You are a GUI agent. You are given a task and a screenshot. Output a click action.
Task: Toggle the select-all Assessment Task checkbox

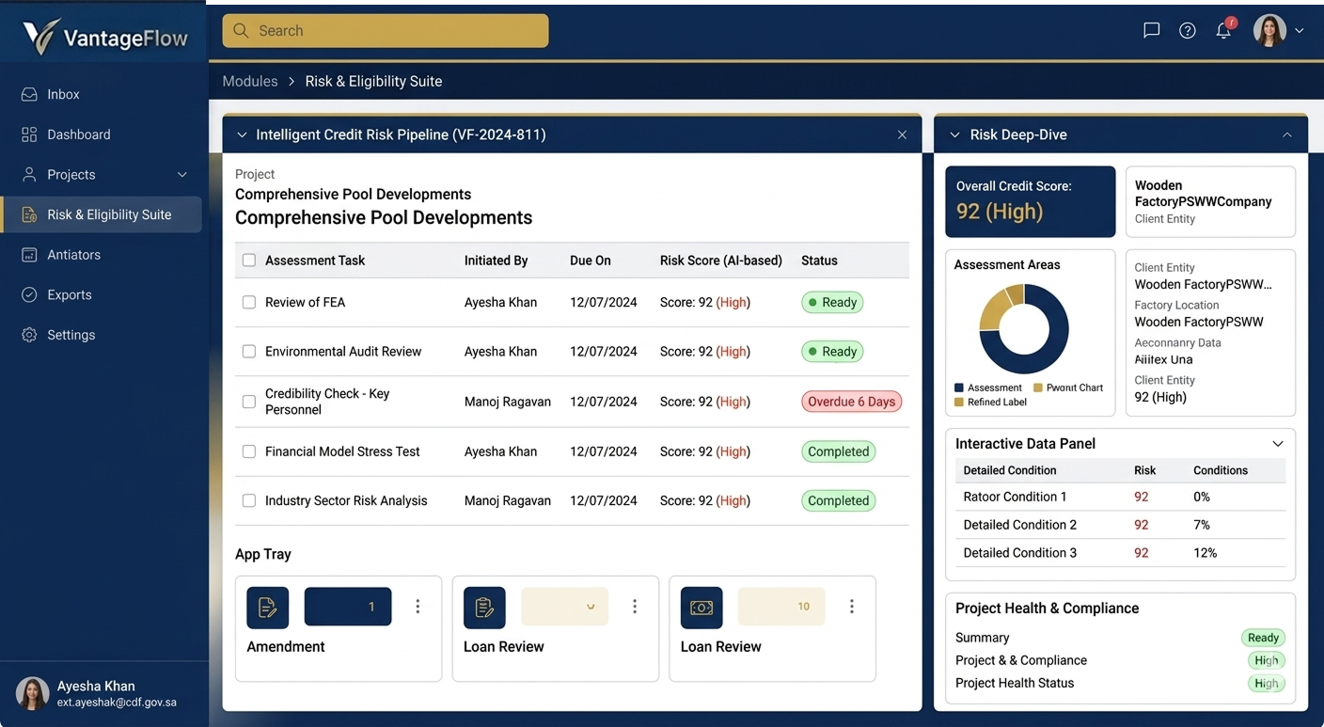tap(249, 261)
